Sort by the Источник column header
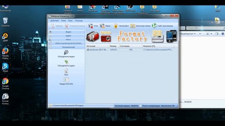Screen dimensions: 225x126 point(97,46)
